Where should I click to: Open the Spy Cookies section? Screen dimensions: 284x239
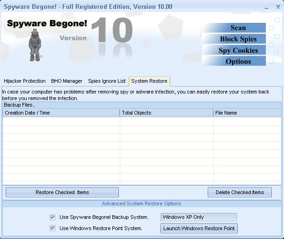234,50
